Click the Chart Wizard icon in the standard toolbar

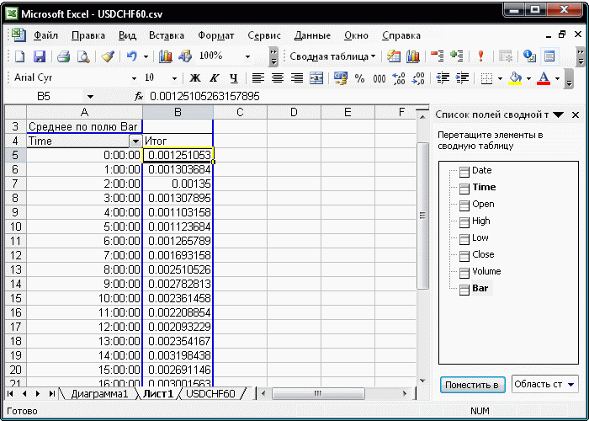(165, 56)
